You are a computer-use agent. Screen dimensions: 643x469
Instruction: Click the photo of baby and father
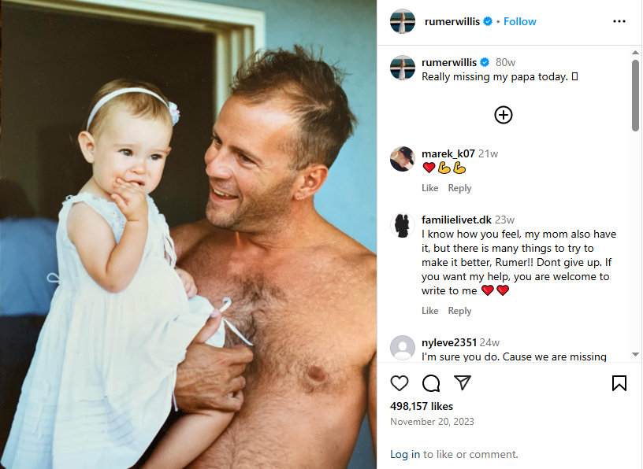188,234
